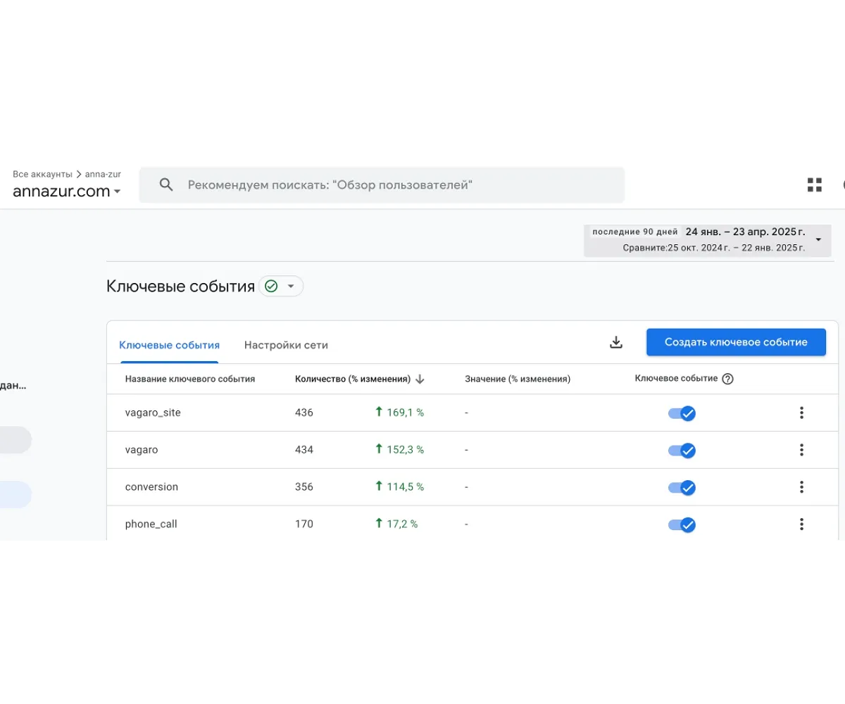The image size is (845, 704).
Task: Expand the date range picker
Action: (818, 240)
